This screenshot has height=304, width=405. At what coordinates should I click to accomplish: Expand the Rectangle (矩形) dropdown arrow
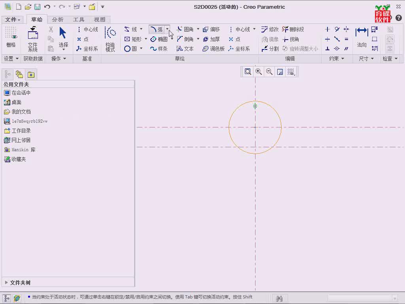click(146, 39)
